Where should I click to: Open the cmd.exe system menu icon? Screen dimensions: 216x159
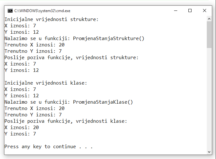click(x=10, y=11)
